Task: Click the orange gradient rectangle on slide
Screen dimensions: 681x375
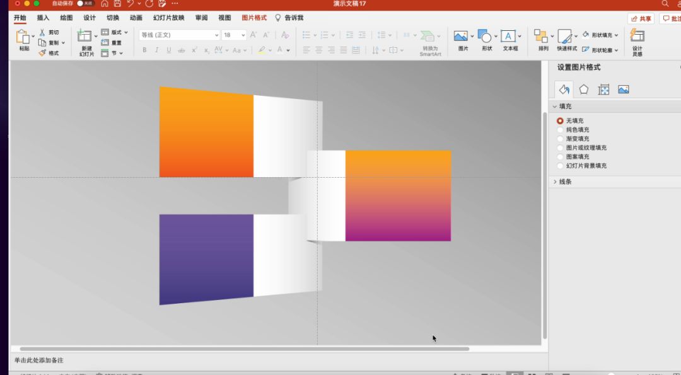Action: pos(206,132)
